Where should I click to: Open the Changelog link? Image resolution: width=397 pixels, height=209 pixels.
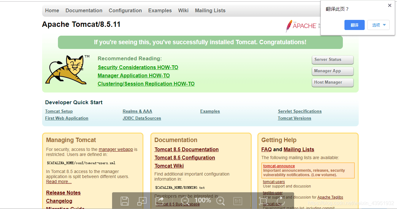click(59, 201)
